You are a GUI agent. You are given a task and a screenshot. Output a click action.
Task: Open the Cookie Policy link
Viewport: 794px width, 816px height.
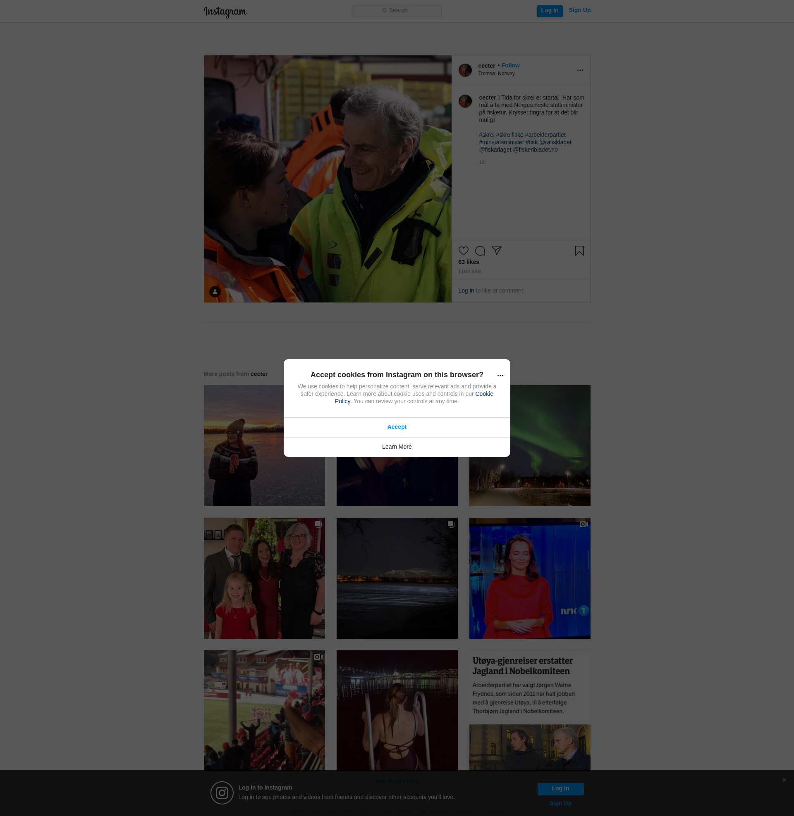pos(484,394)
